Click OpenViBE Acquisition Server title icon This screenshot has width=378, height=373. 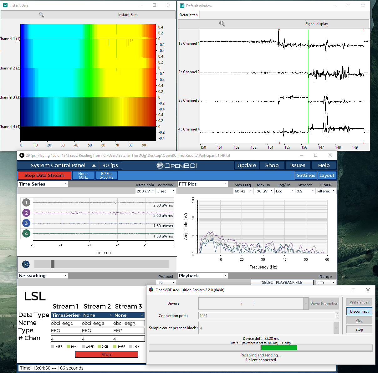(x=151, y=290)
